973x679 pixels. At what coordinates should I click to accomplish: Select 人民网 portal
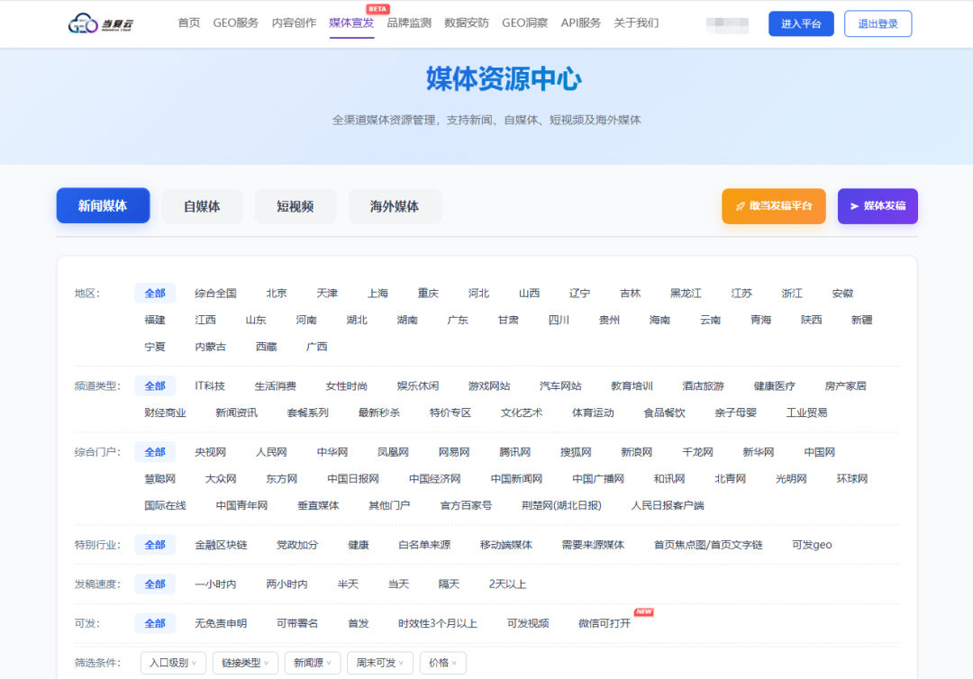(271, 452)
